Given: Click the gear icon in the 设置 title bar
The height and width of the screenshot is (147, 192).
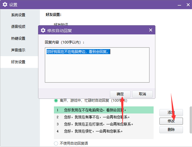Looking at the screenshot, I should point(5,4).
